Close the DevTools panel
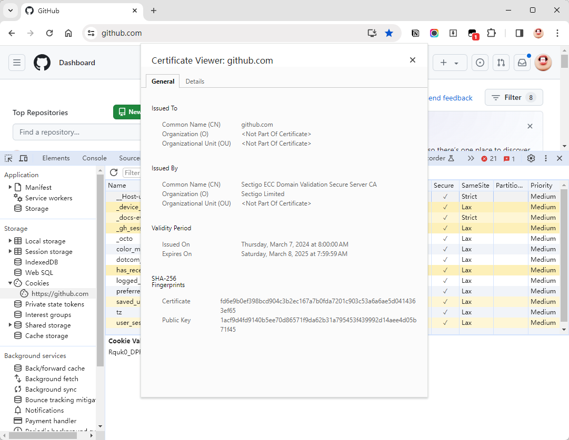 (559, 158)
